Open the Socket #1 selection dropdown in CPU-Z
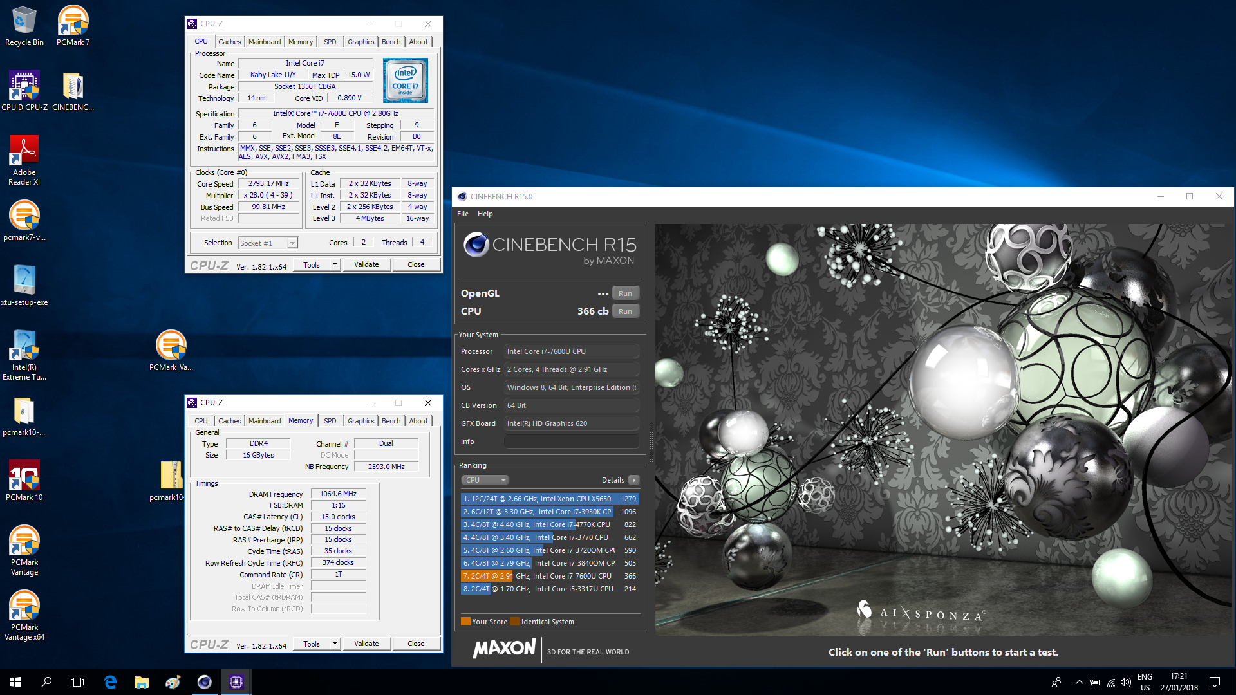 tap(268, 243)
